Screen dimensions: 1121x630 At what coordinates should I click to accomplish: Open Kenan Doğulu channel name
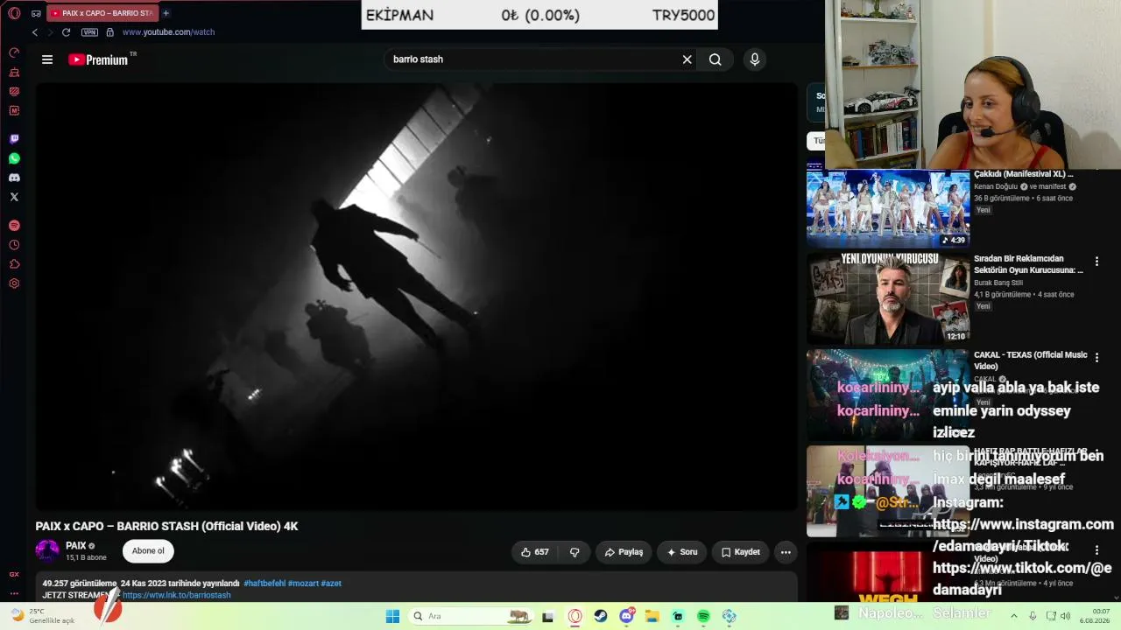coord(996,186)
